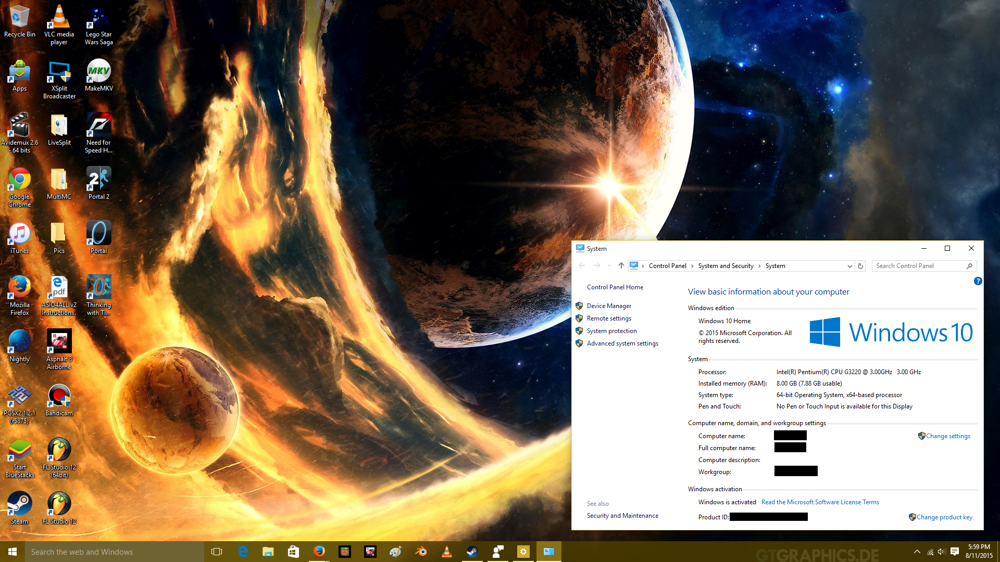1000x562 pixels.
Task: Open Task View on the taskbar
Action: coord(217,552)
